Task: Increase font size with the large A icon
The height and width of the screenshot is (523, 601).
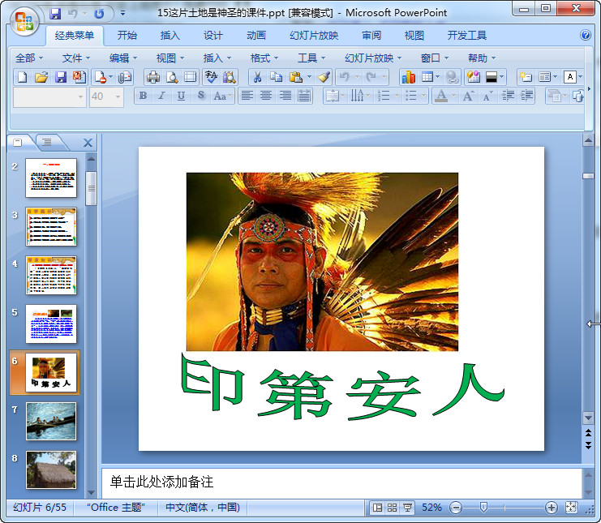Action: tap(468, 96)
